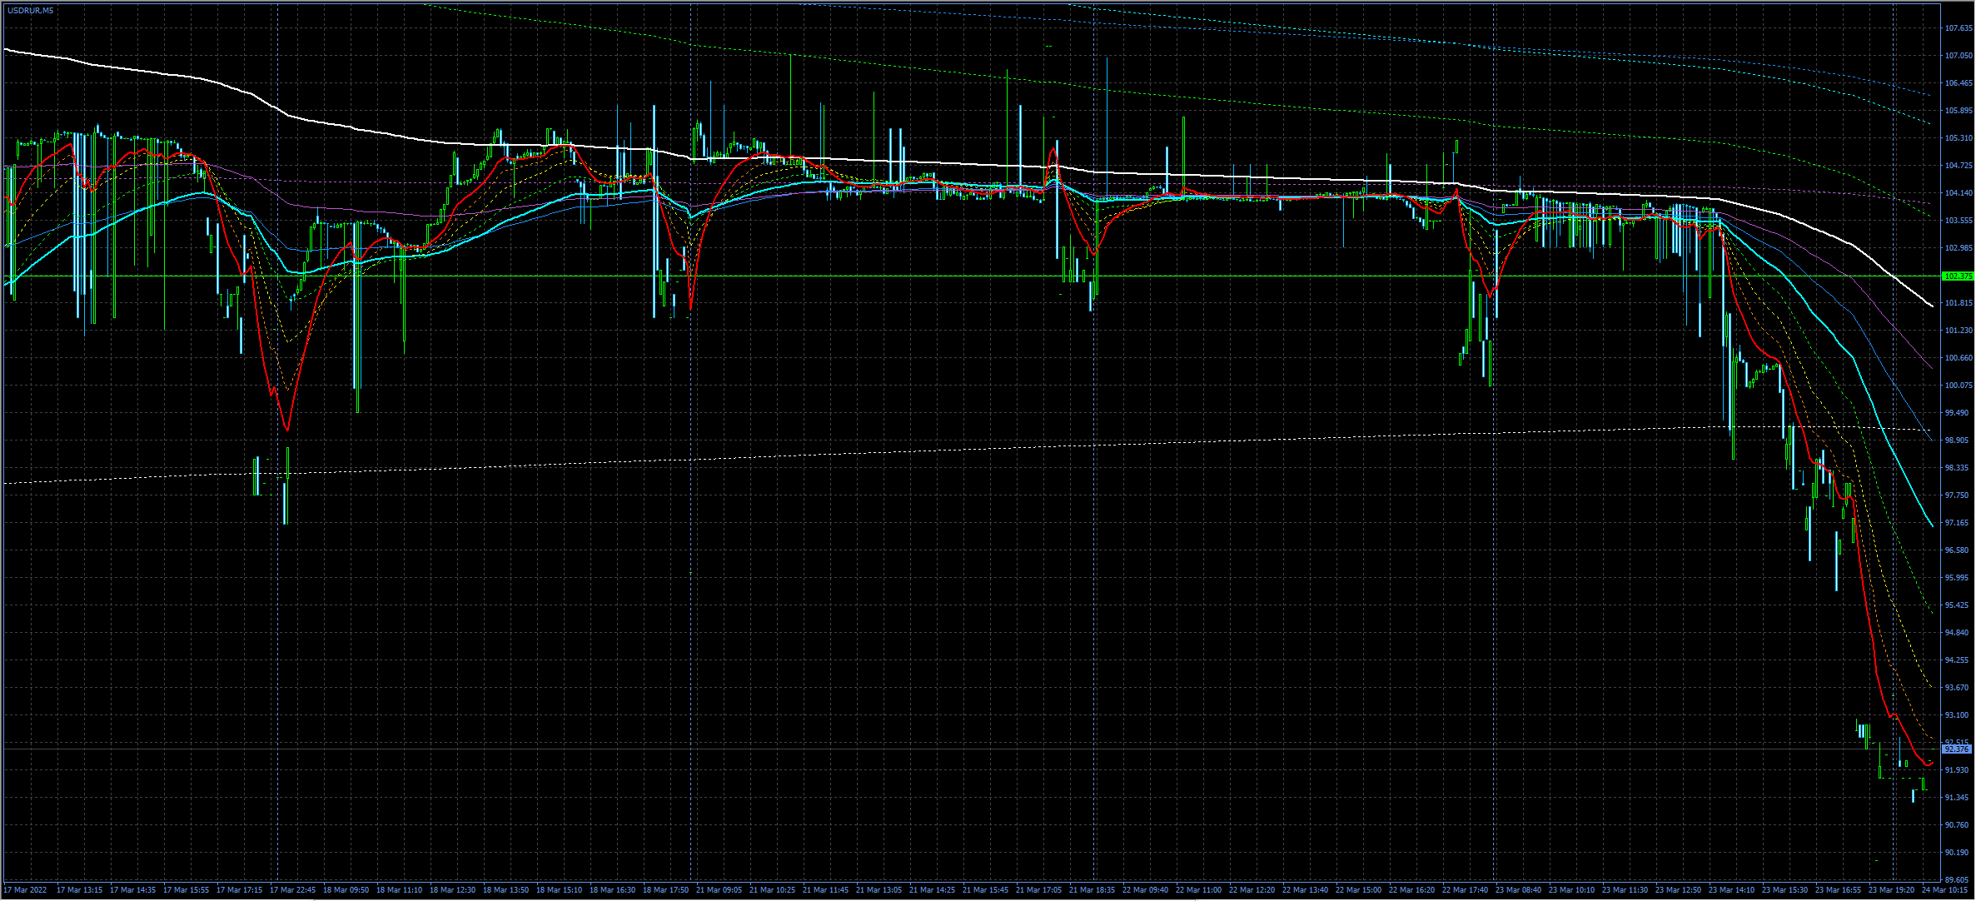Click the 98.905 price scale value

click(1957, 441)
